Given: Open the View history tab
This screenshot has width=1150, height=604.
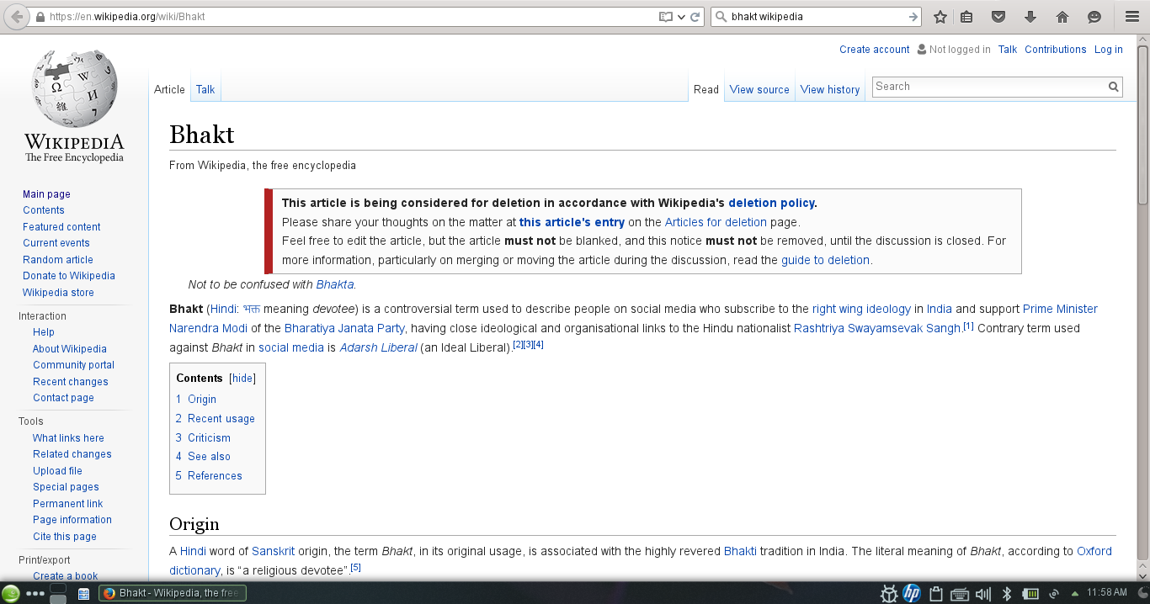Looking at the screenshot, I should point(830,90).
